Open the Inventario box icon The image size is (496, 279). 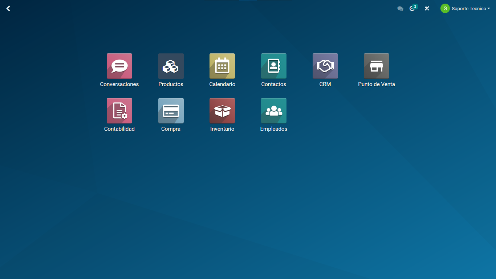point(222,111)
